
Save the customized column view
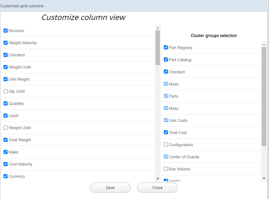[x=110, y=187]
